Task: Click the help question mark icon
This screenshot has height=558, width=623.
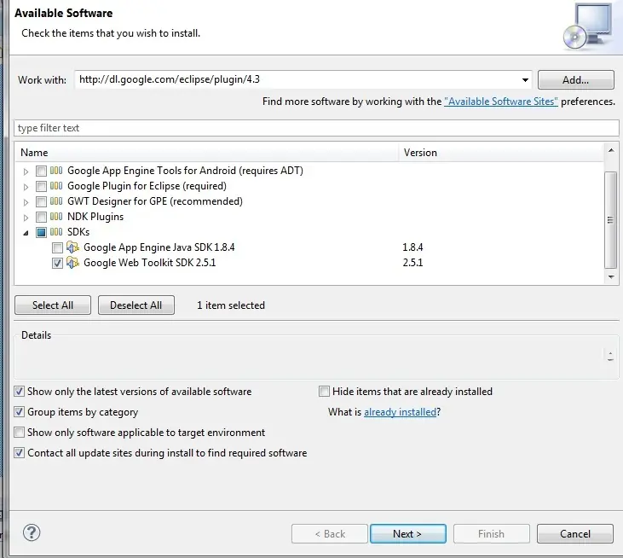Action: (x=32, y=532)
